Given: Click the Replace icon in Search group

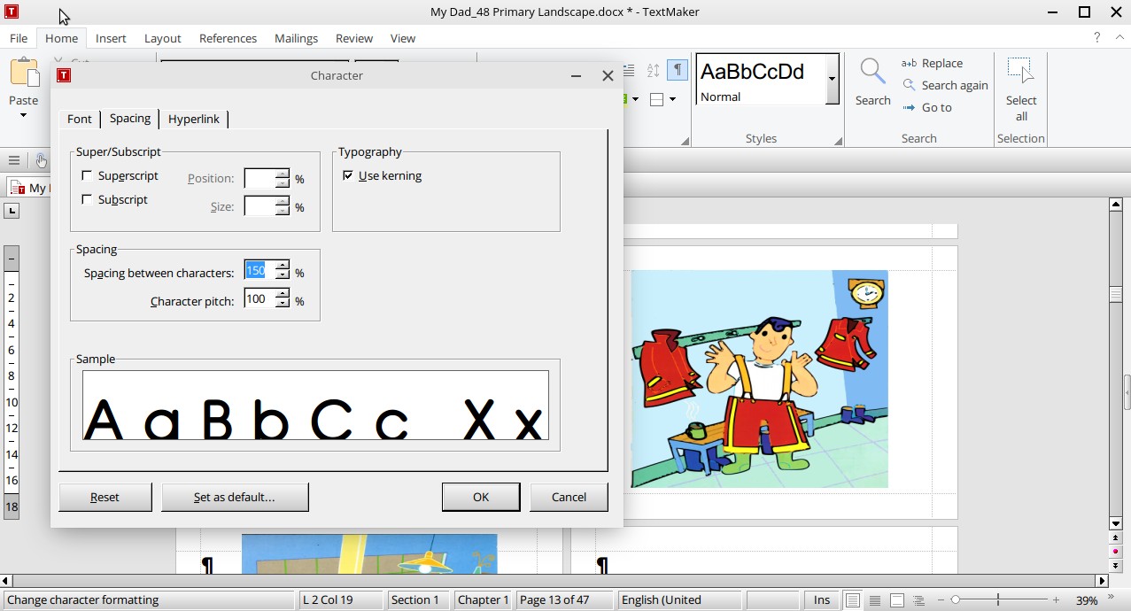Looking at the screenshot, I should [909, 64].
